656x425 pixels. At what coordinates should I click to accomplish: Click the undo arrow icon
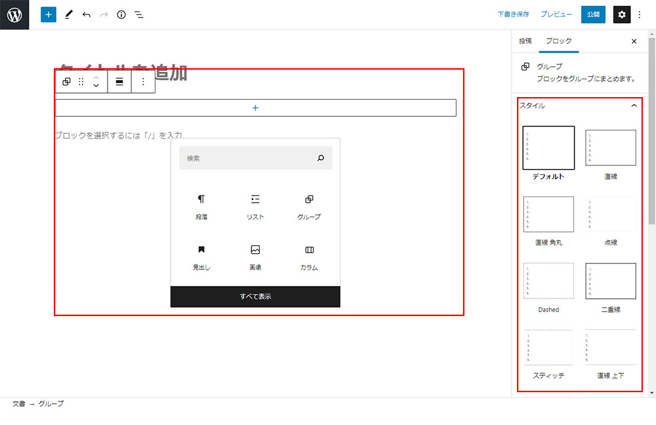point(87,14)
